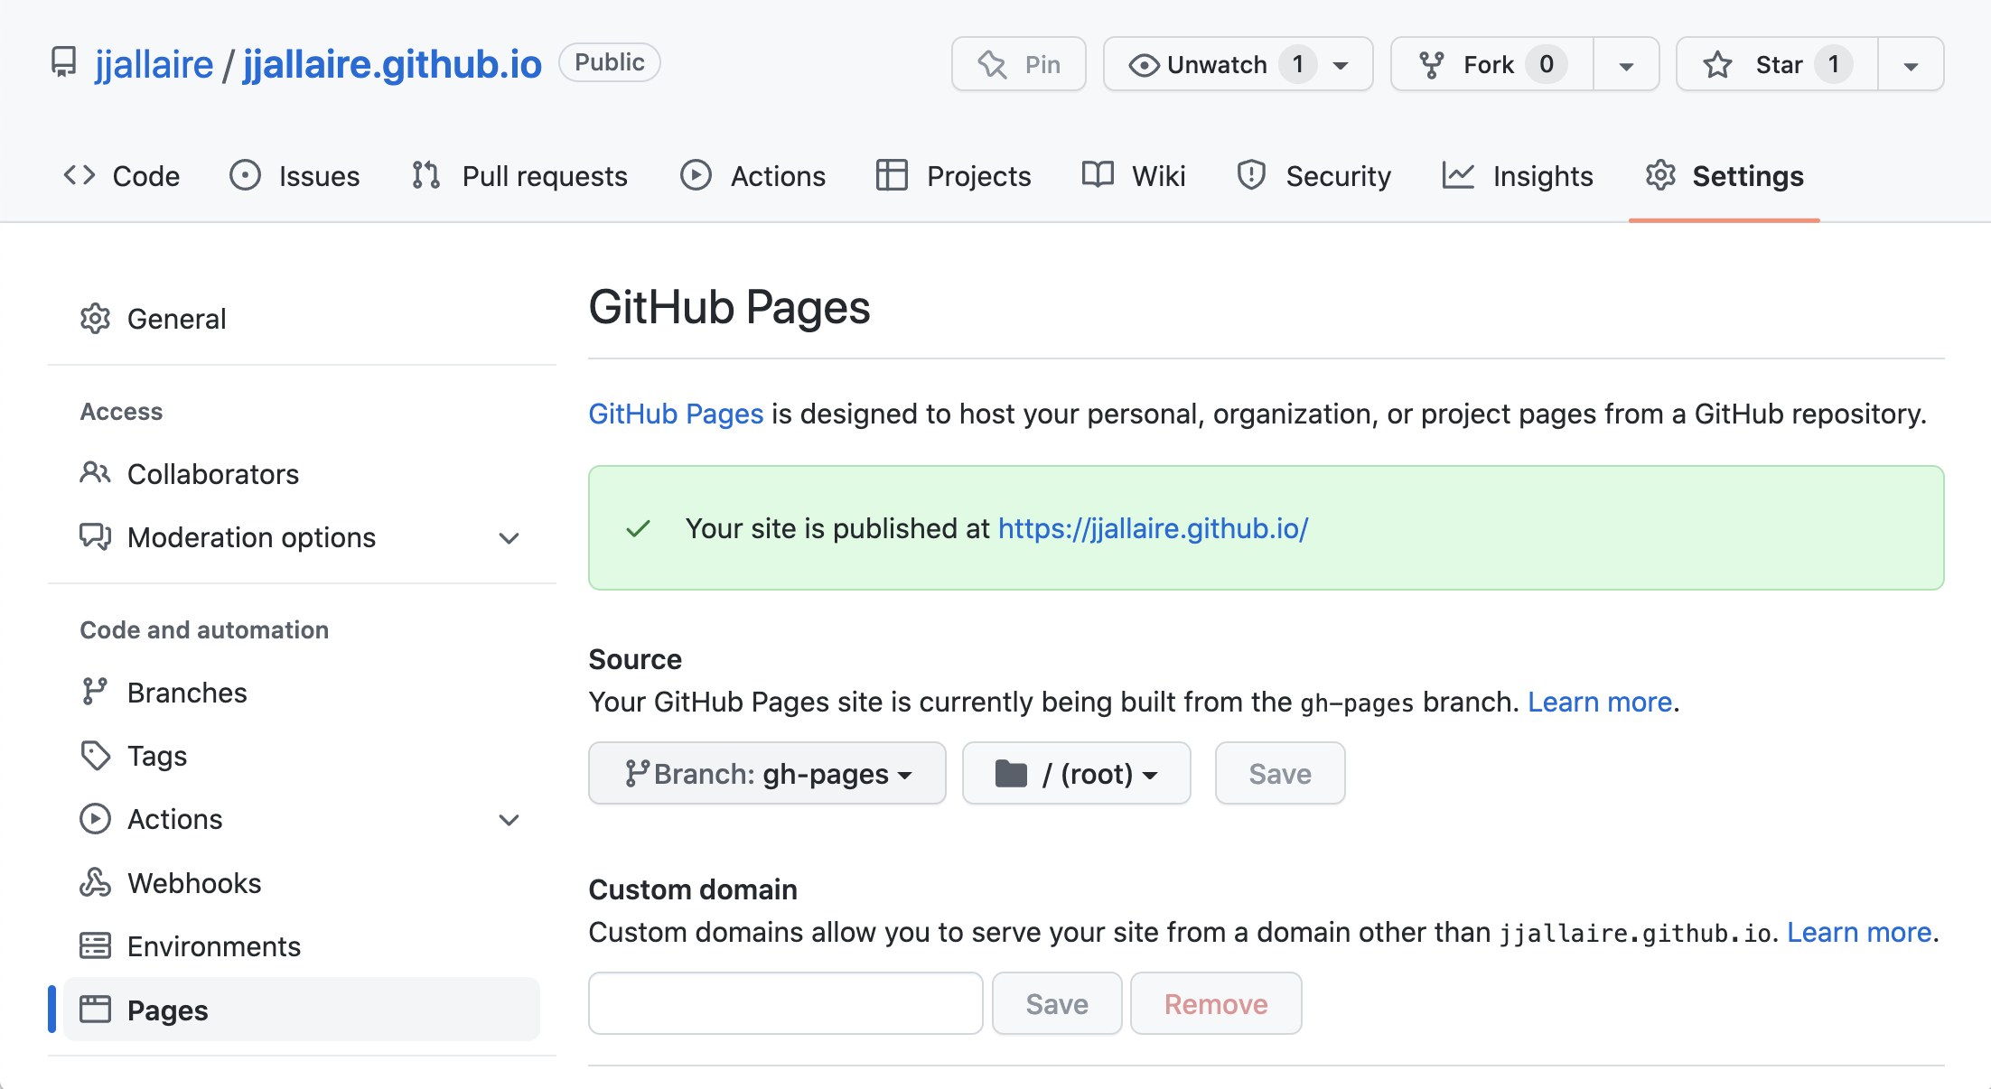
Task: Open the Unwatch dropdown
Action: tap(1341, 63)
